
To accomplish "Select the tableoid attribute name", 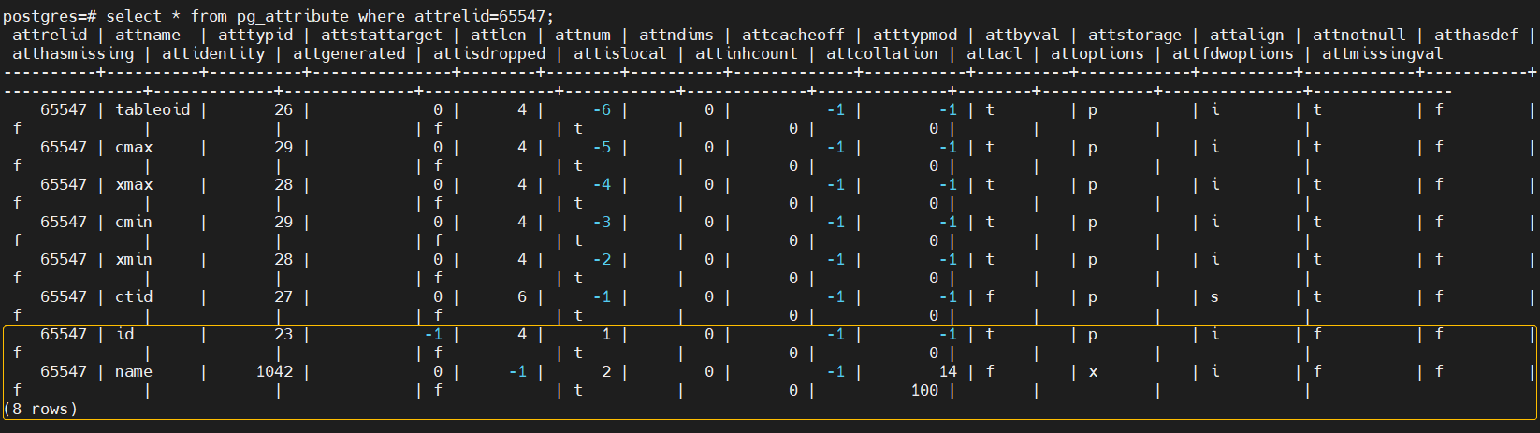I will [153, 109].
